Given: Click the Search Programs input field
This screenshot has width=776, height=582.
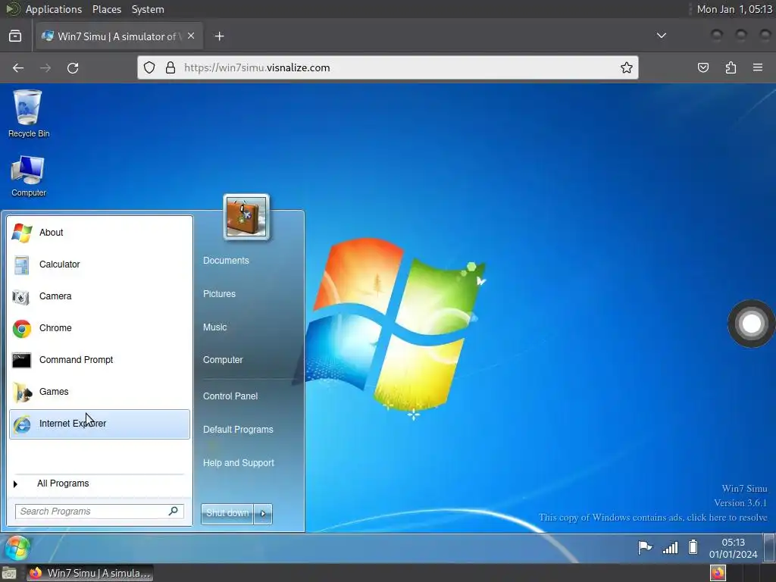Looking at the screenshot, I should tap(99, 512).
